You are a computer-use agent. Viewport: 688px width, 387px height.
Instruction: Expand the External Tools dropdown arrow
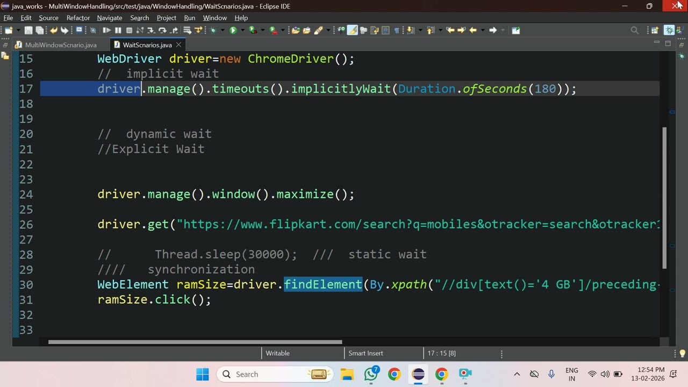click(283, 30)
